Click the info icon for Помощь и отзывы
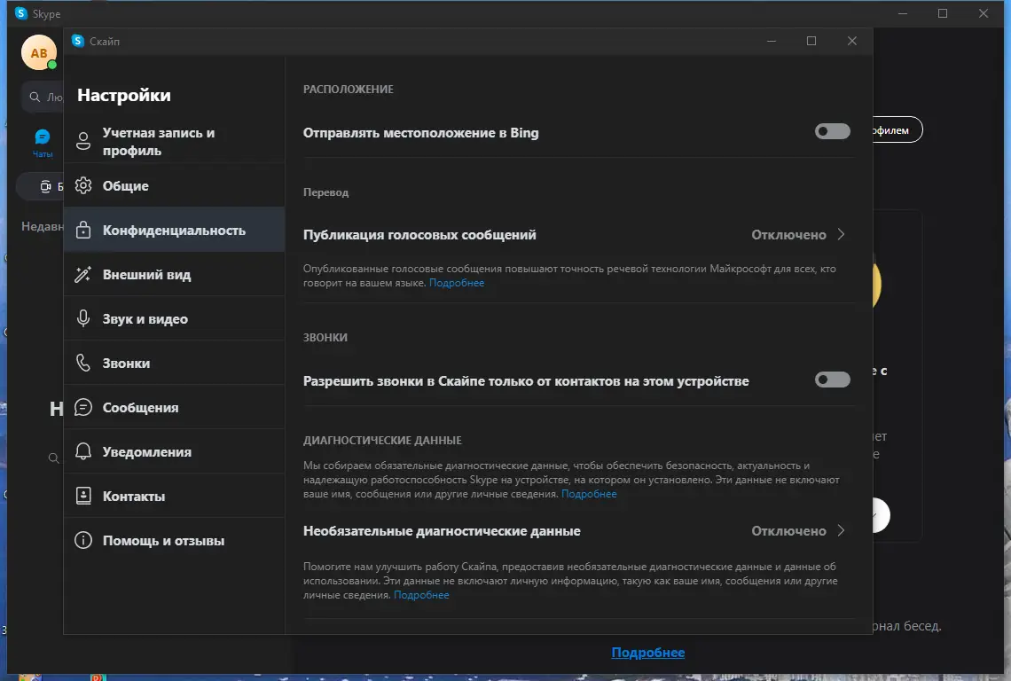1011x681 pixels. (83, 541)
